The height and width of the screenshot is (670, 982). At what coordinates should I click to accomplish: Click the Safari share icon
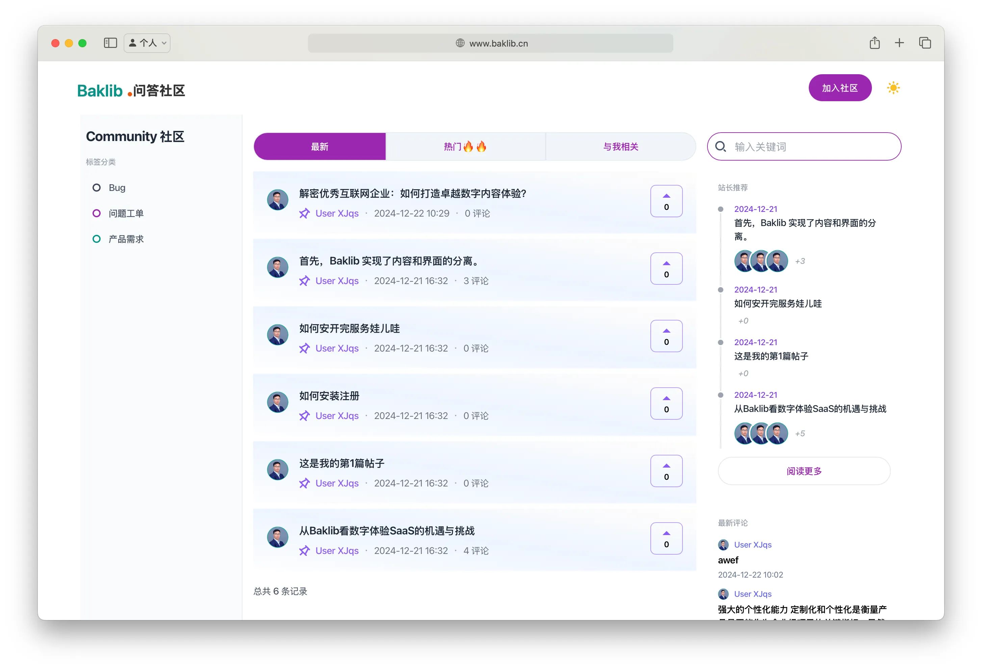[874, 43]
